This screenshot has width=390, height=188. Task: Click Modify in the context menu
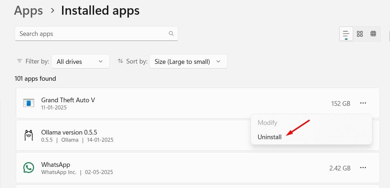pyautogui.click(x=267, y=123)
